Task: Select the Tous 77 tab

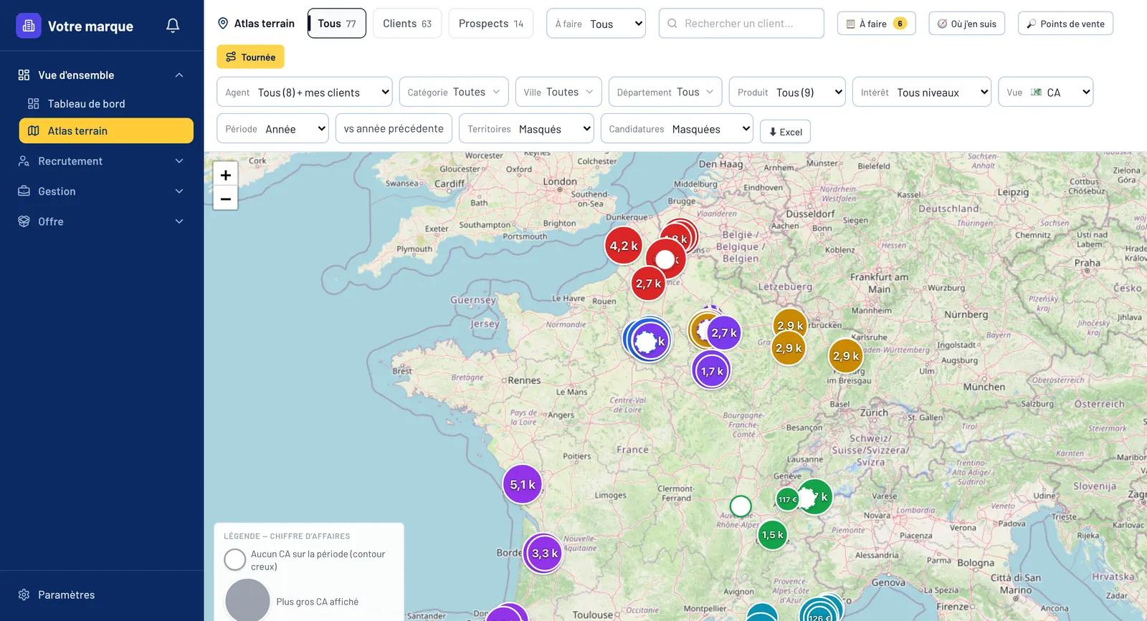Action: (x=337, y=24)
